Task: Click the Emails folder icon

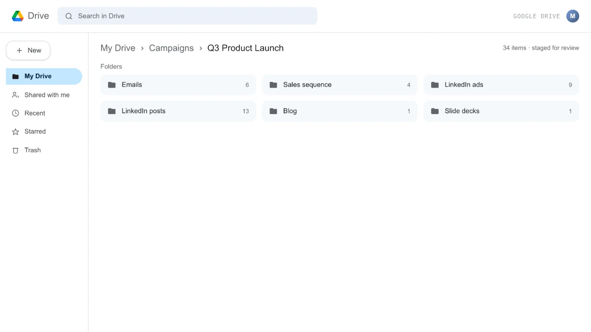Action: (112, 85)
